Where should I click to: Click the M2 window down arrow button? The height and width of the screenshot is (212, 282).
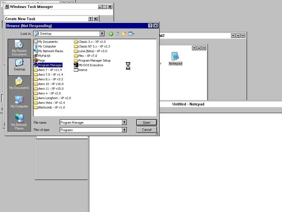(x=233, y=36)
